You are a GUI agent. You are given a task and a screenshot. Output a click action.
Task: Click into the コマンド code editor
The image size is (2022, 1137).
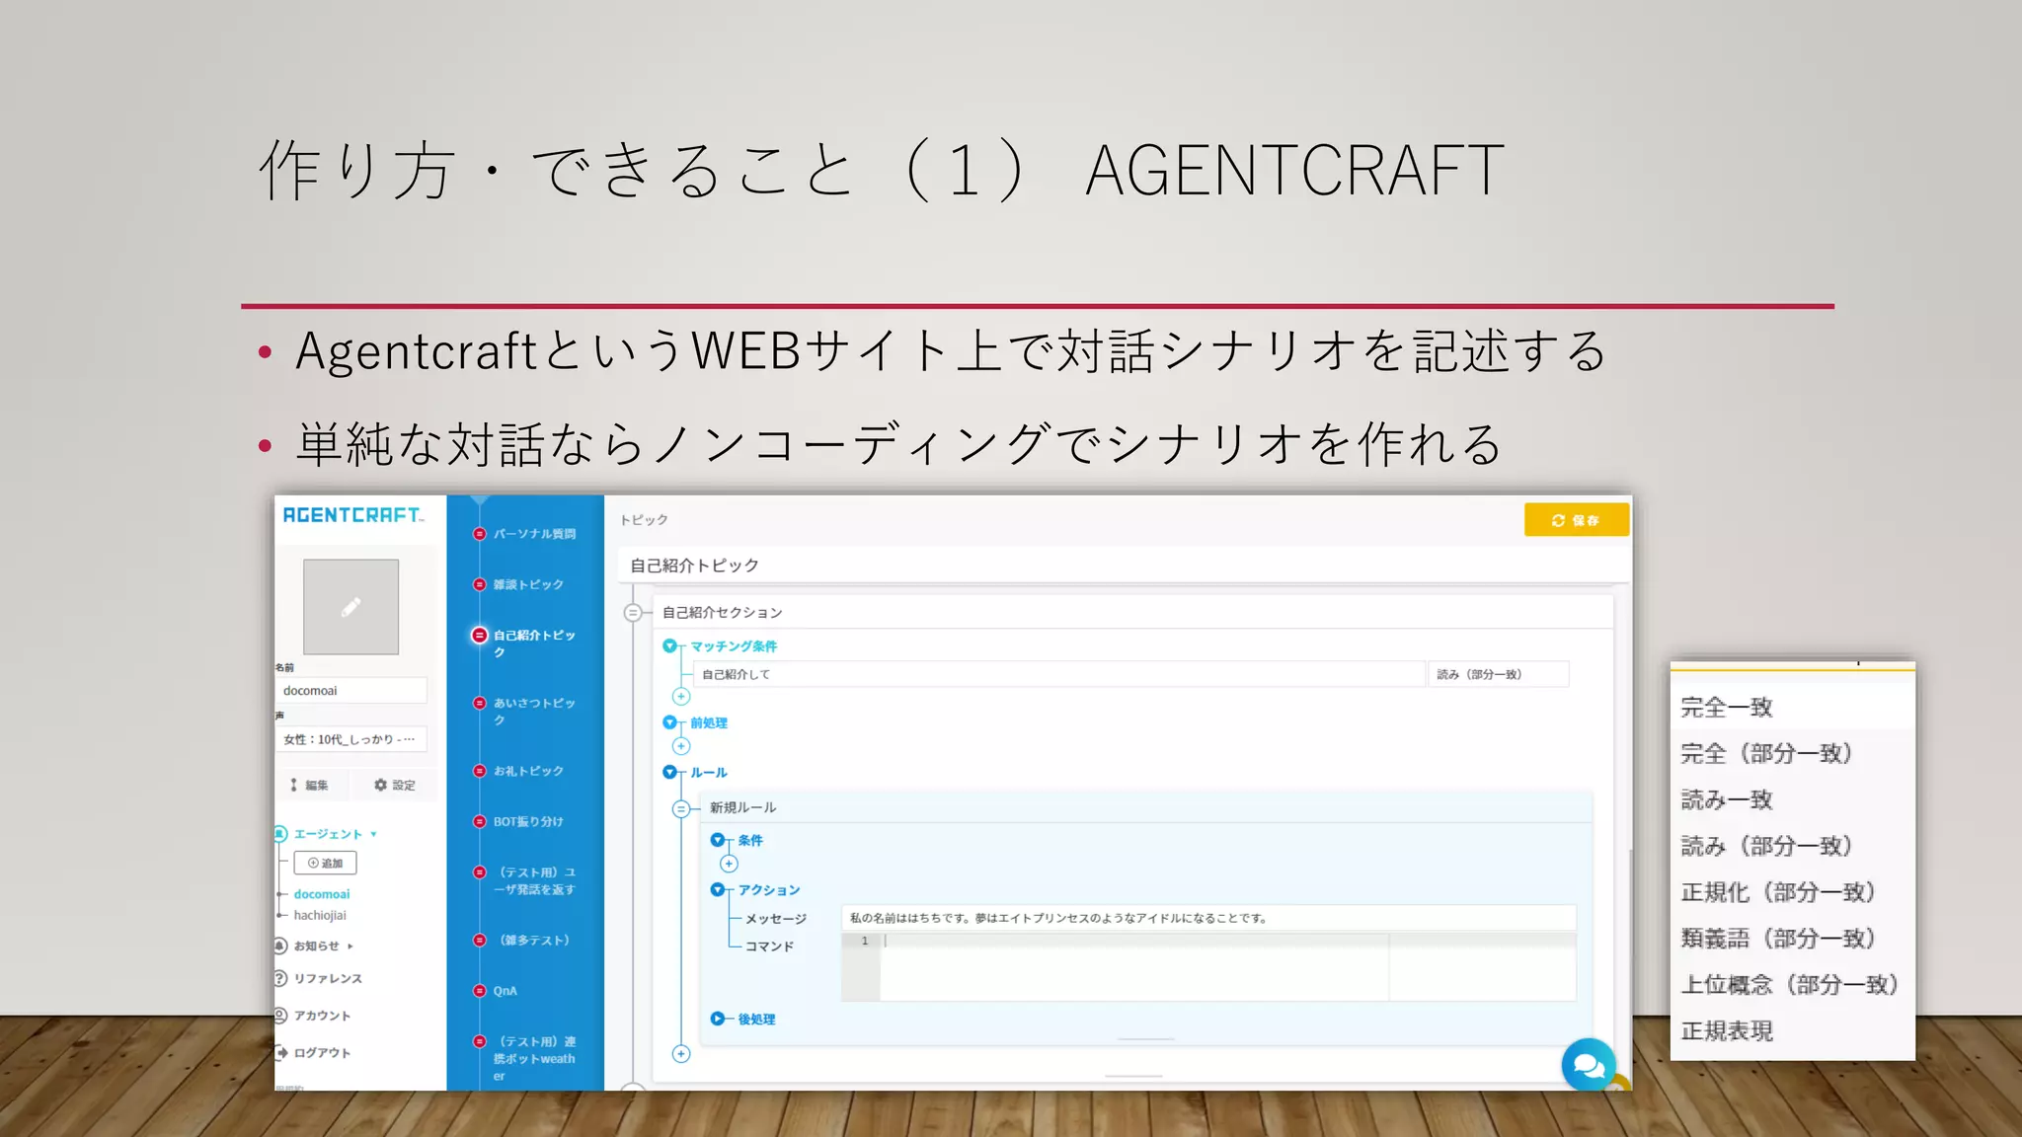[1208, 967]
